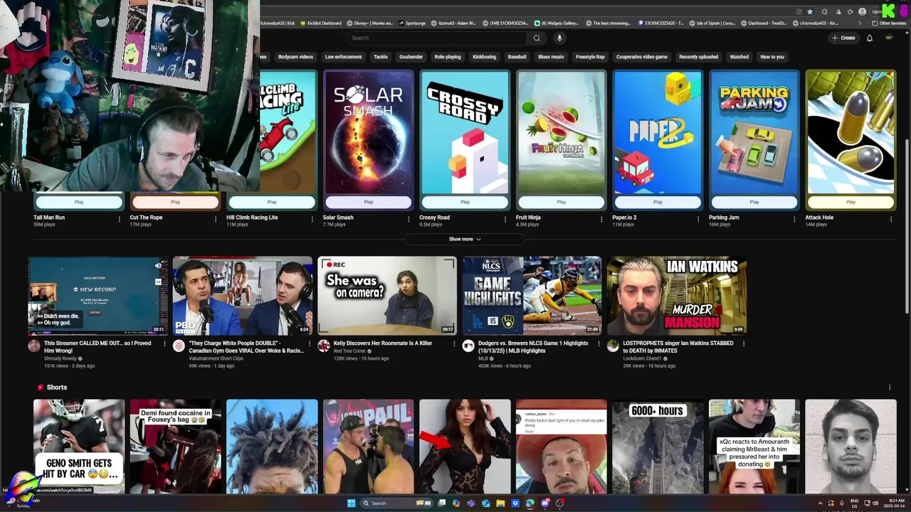This screenshot has width=911, height=512.
Task: Open options menu for Fruit Ninja
Action: (601, 219)
